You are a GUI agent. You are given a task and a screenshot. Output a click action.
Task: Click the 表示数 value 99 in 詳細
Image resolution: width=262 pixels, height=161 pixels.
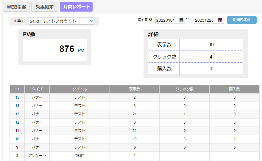point(211,45)
